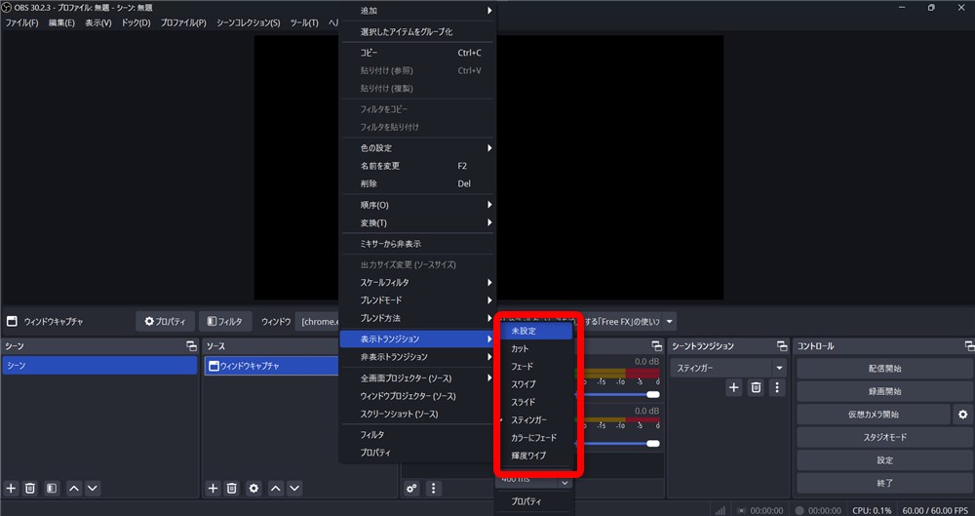Remove selected scene with trash icon
The image size is (975, 516).
[x=30, y=489]
